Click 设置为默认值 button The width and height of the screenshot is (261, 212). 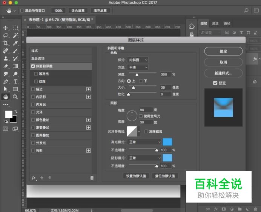pyautogui.click(x=136, y=176)
